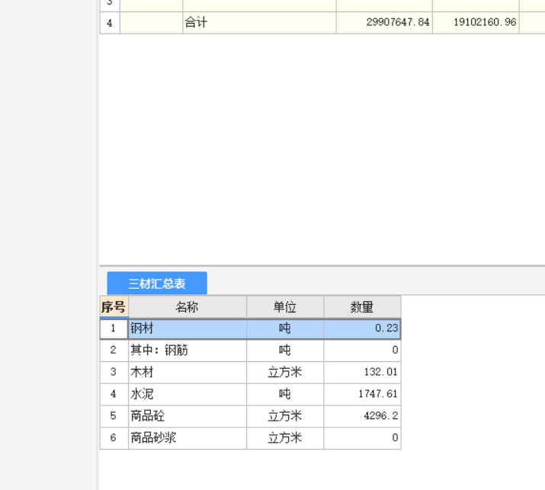Click quantity value 132.01
This screenshot has height=490, width=545.
(362, 372)
